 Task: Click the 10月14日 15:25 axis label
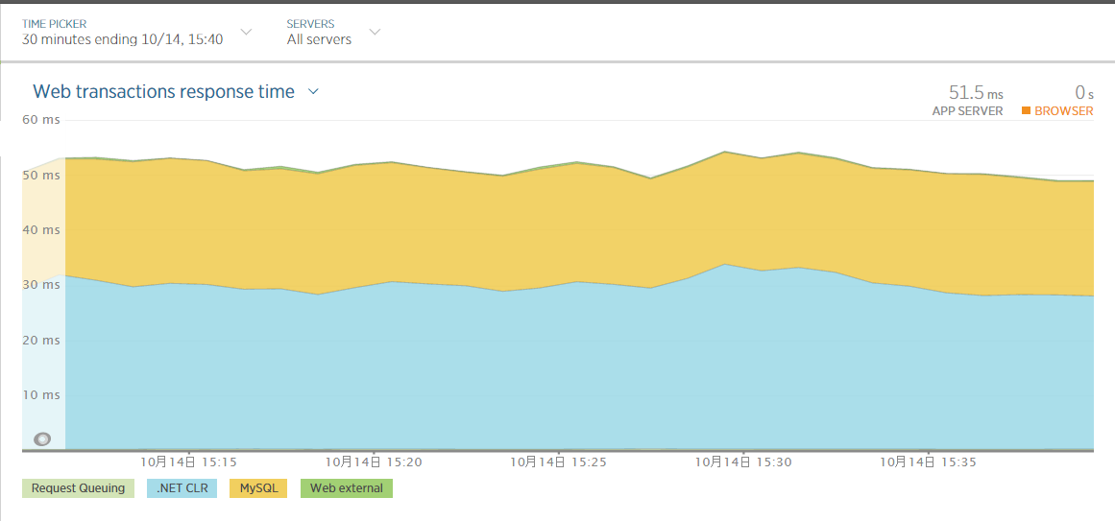click(x=559, y=462)
